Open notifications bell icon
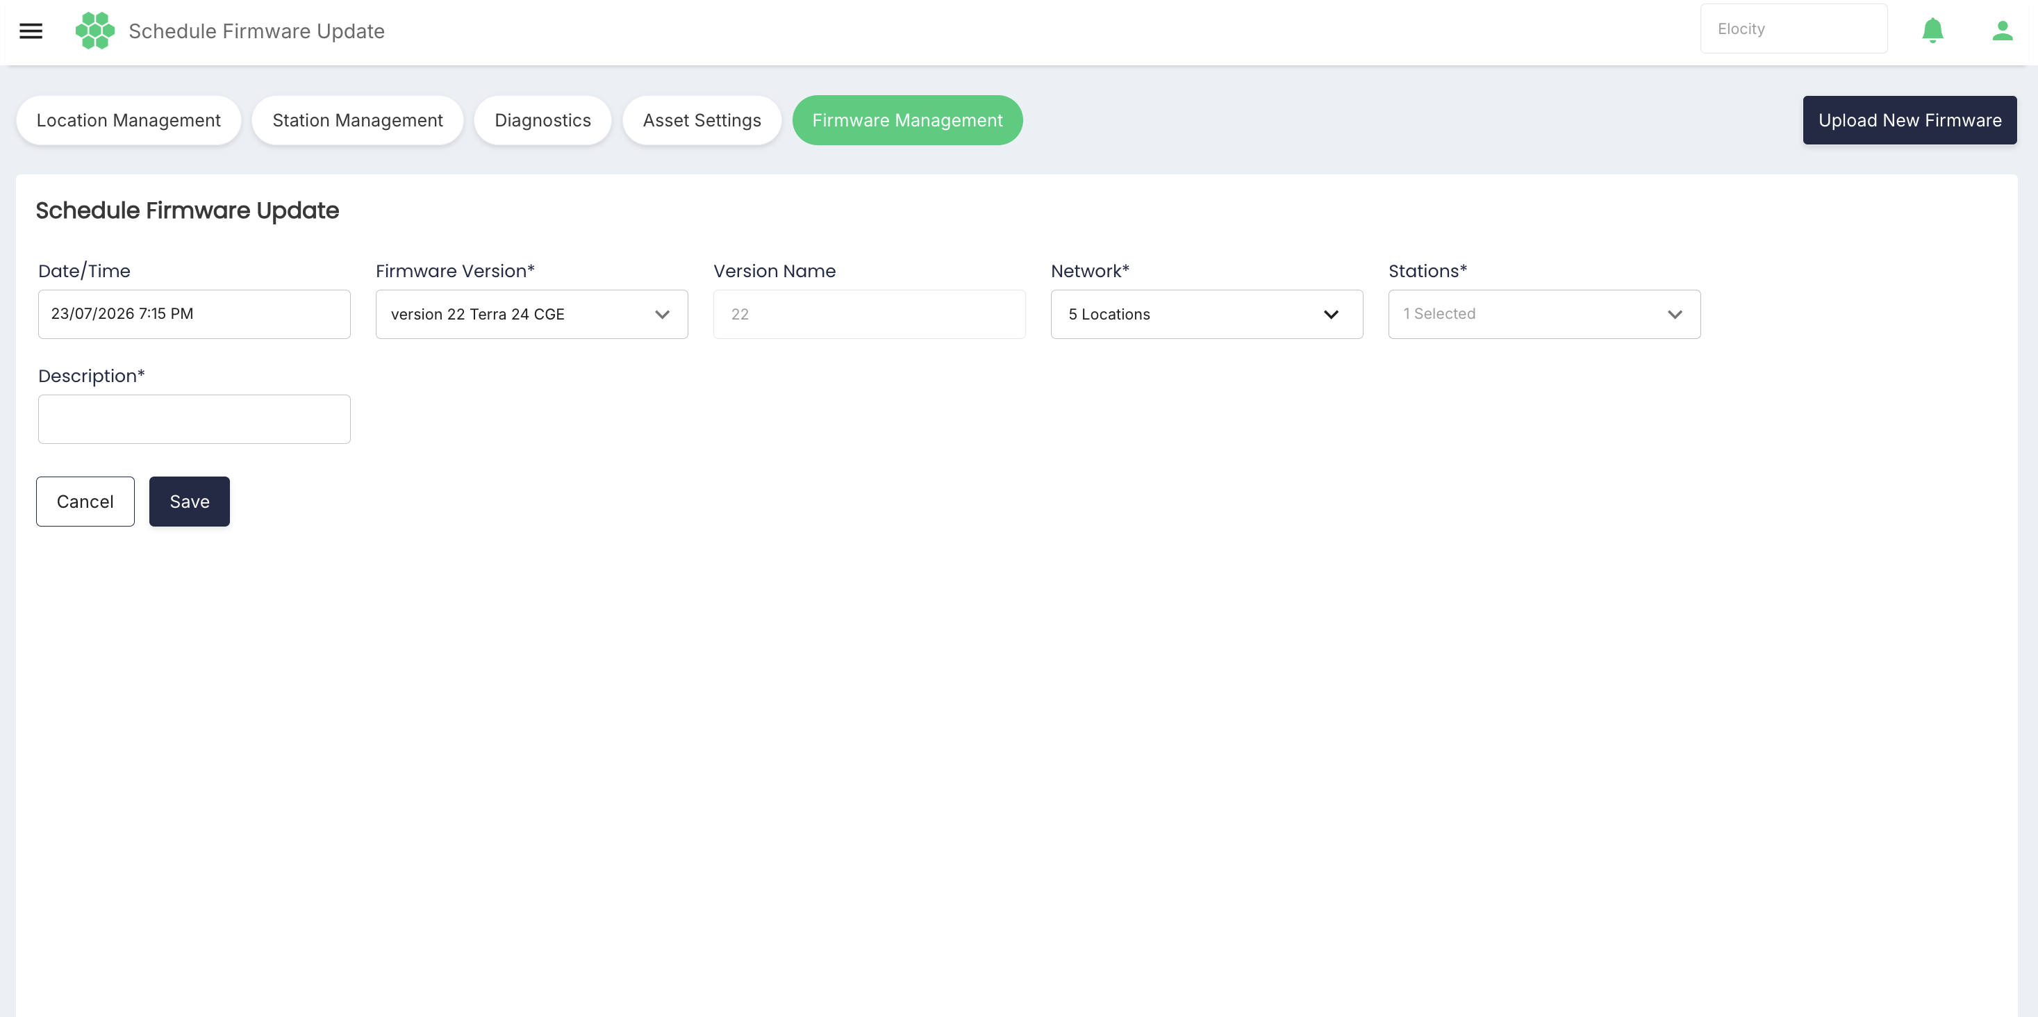The height and width of the screenshot is (1017, 2038). (1932, 30)
